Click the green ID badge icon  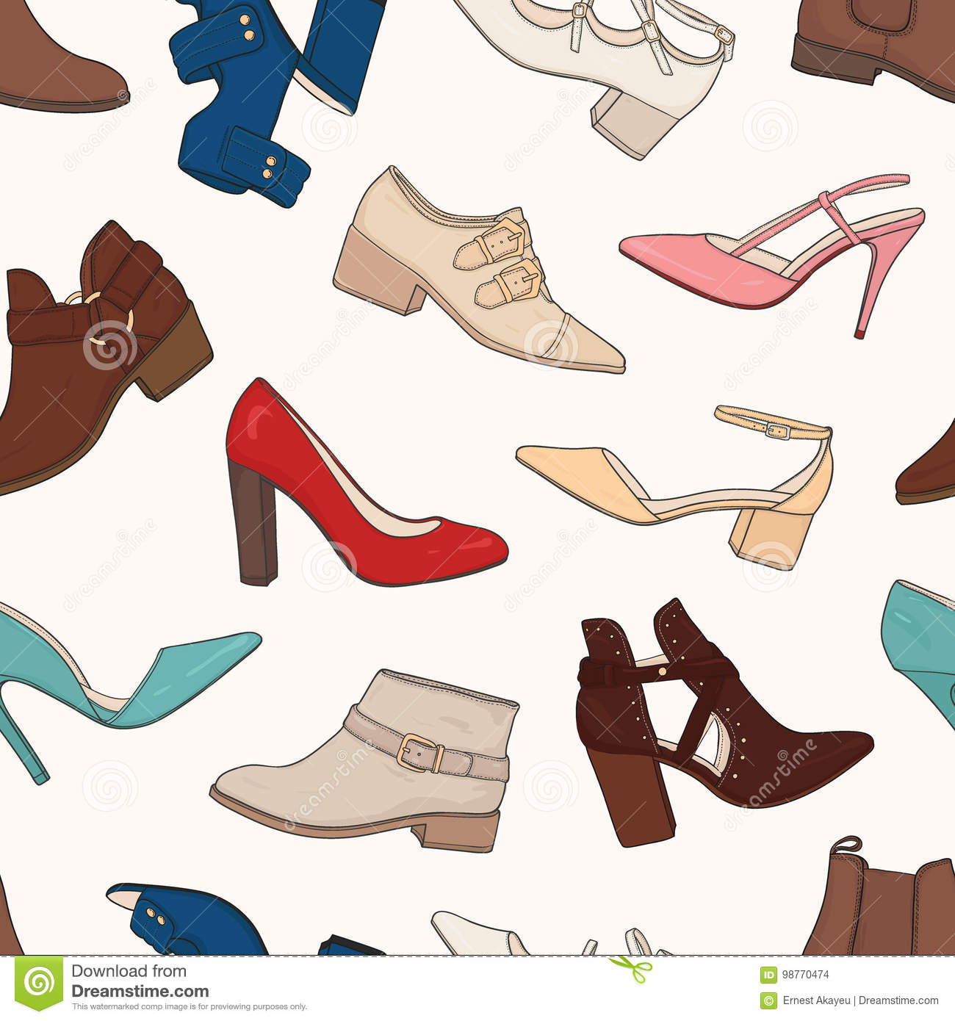[x=768, y=975]
